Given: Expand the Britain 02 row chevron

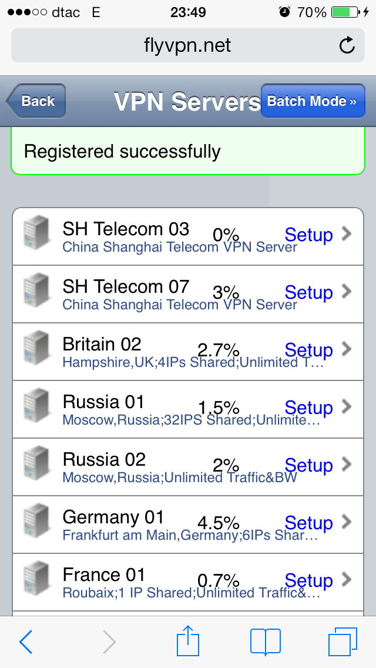Looking at the screenshot, I should (347, 349).
